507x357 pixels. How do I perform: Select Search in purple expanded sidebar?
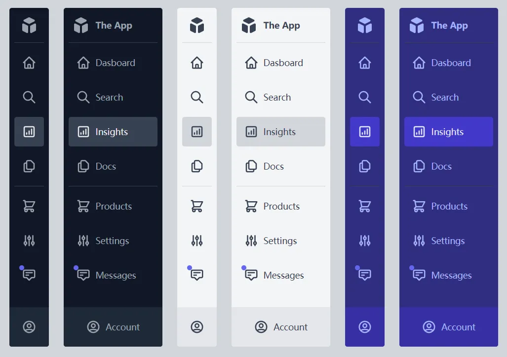point(448,97)
